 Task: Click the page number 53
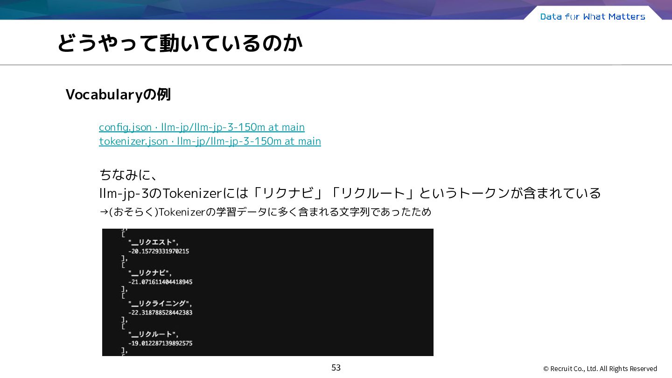coord(336,368)
